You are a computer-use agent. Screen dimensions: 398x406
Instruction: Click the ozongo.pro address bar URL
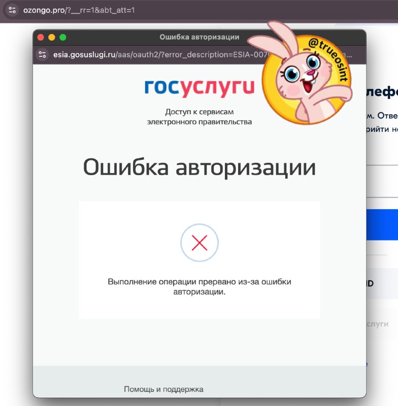[79, 10]
